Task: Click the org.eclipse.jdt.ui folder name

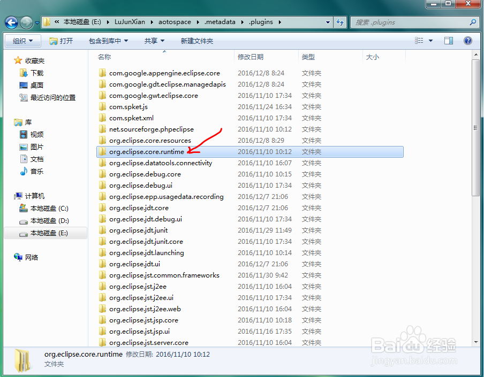Action: coord(134,264)
